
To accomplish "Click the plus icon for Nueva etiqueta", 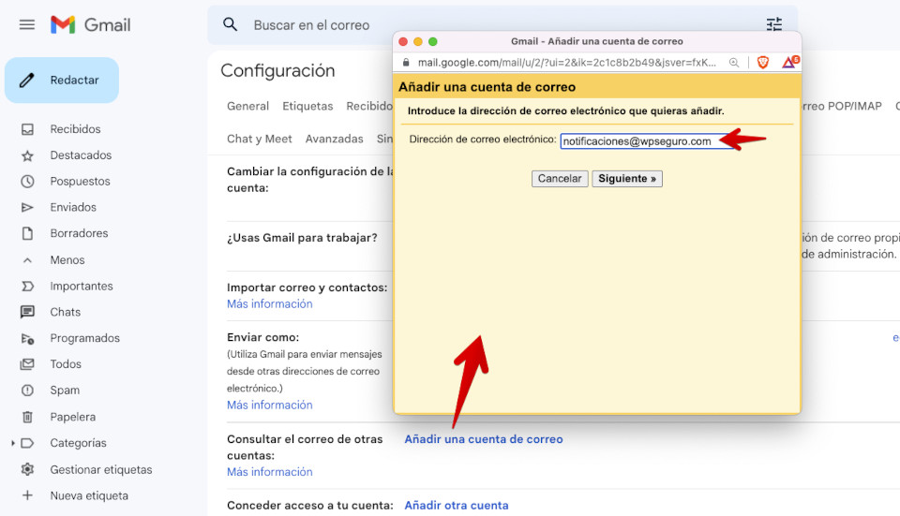I will tap(27, 495).
